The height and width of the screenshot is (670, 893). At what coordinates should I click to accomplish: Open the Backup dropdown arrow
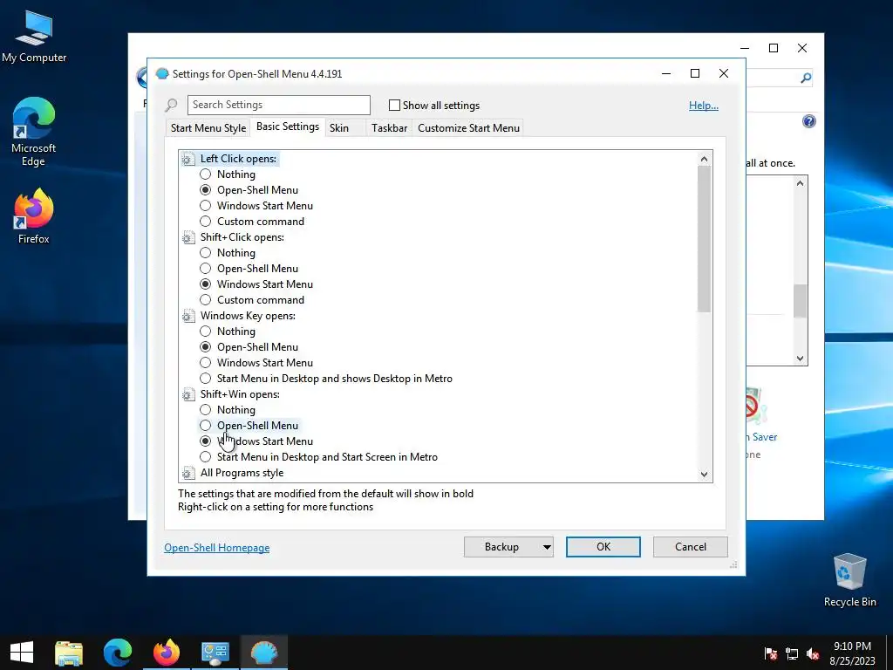tap(547, 547)
